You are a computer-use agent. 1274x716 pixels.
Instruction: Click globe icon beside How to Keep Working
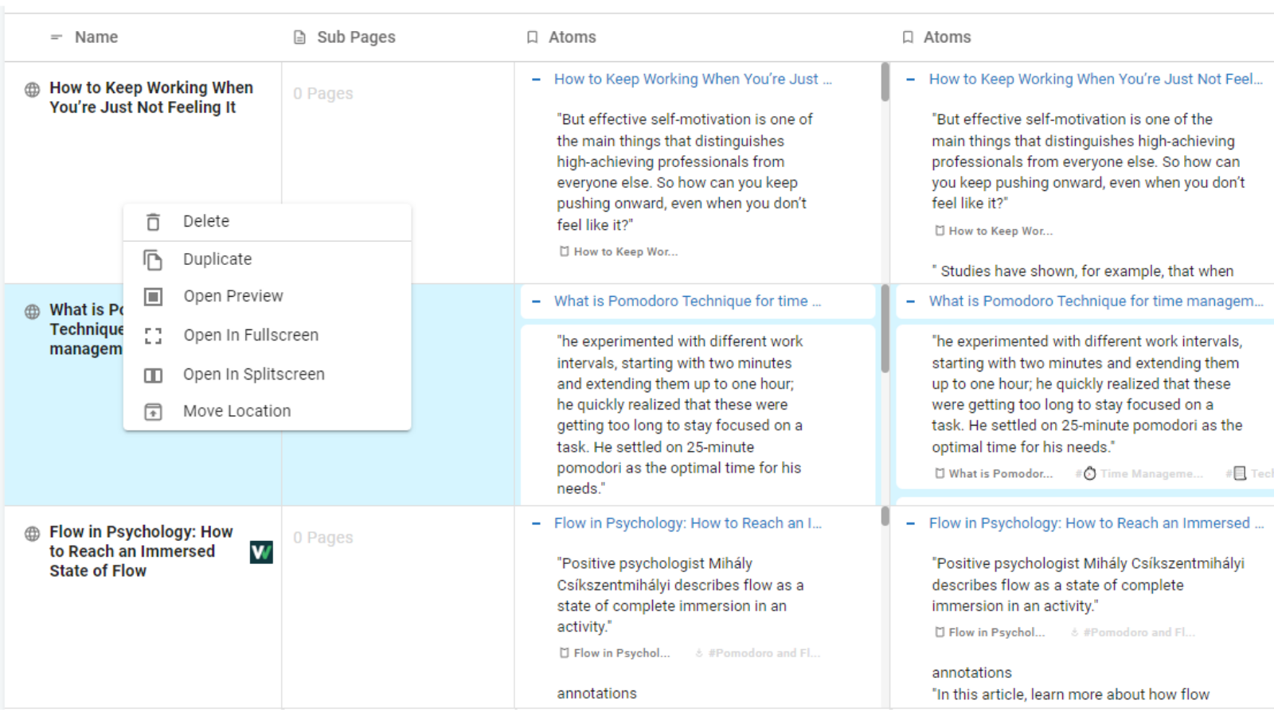32,89
